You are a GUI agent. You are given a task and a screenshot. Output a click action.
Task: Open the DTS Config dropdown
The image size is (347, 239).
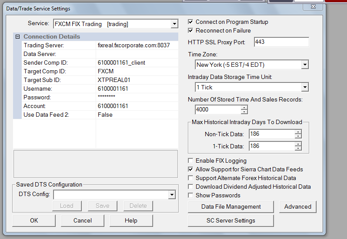pyautogui.click(x=172, y=195)
